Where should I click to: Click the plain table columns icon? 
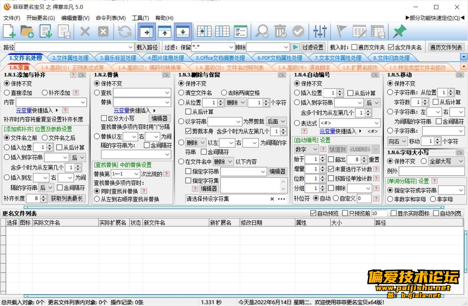(222, 32)
